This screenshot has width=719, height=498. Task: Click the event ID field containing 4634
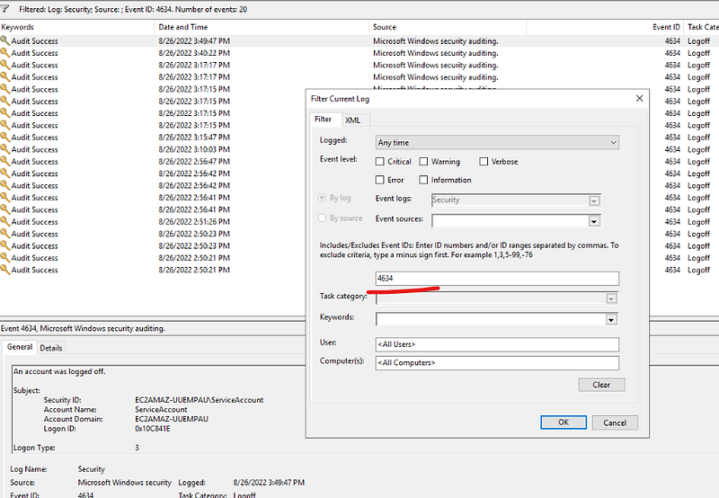(497, 279)
